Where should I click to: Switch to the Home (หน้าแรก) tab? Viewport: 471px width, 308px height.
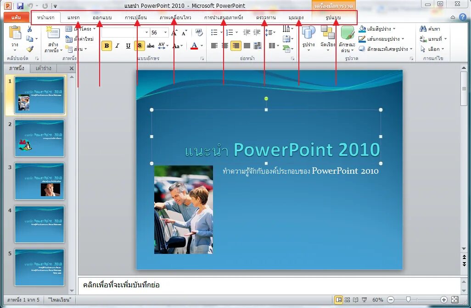45,17
